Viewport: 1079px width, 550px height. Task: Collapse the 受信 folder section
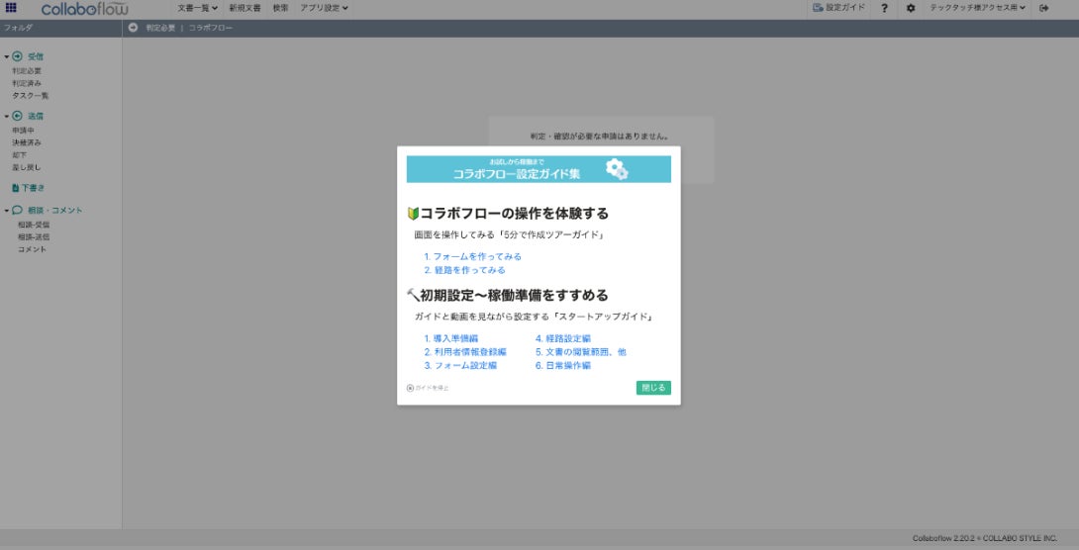click(x=6, y=56)
